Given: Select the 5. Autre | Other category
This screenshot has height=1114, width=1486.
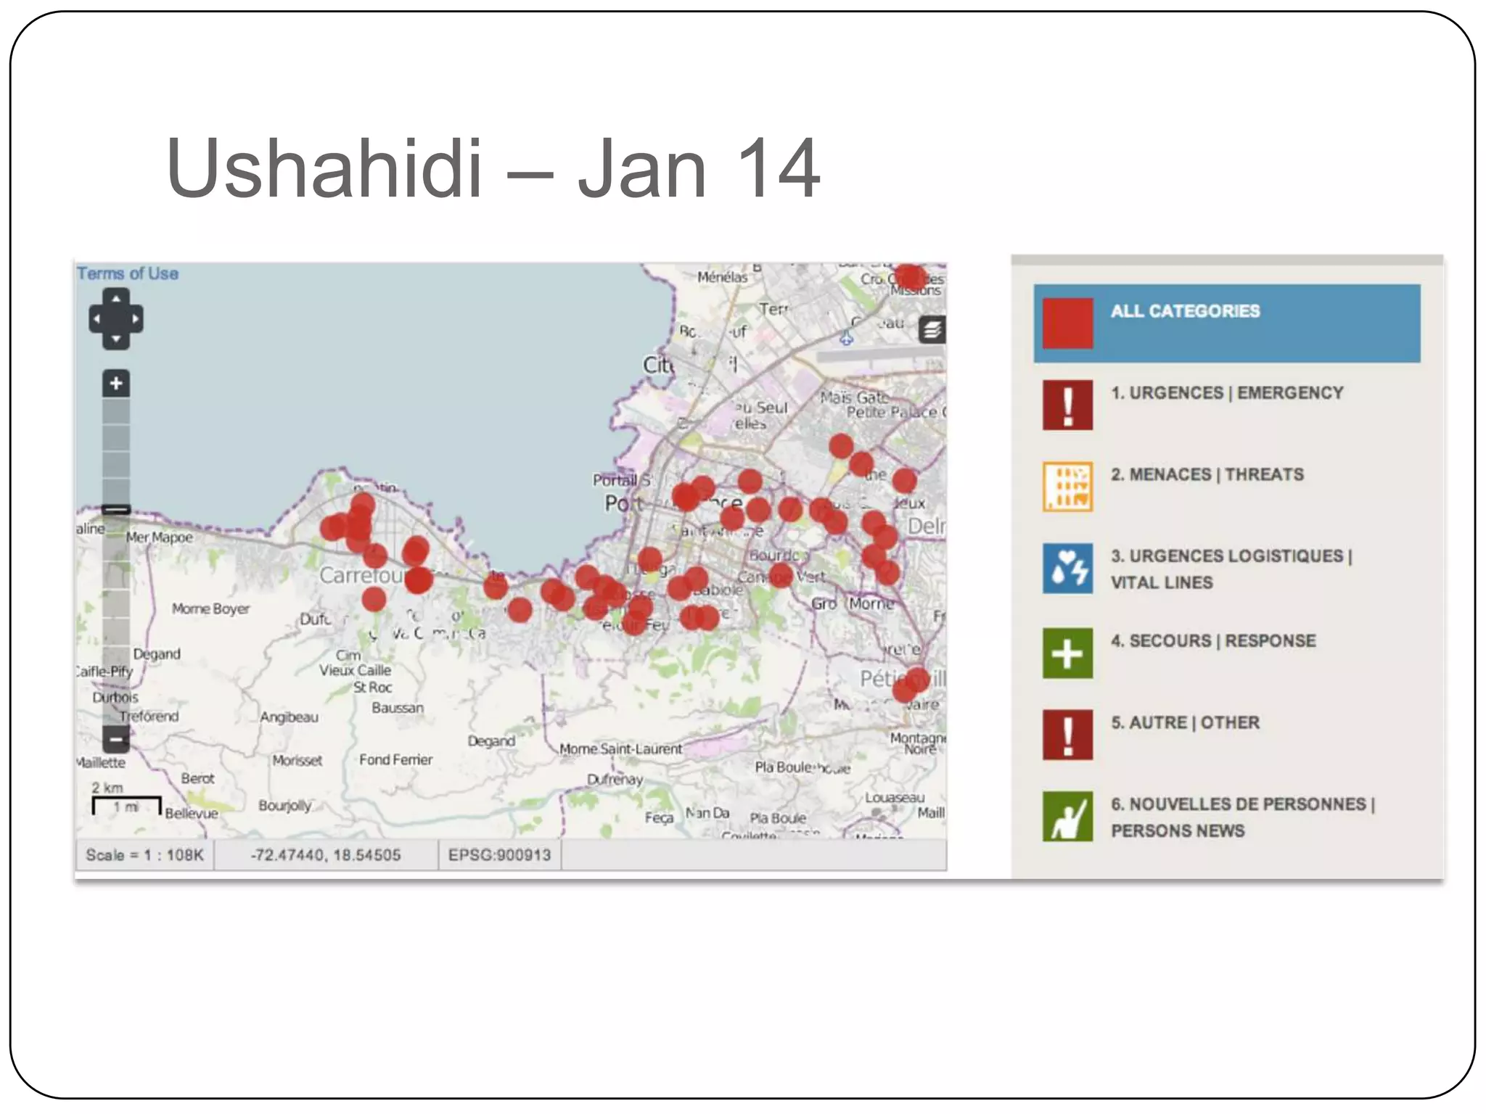Looking at the screenshot, I should pos(1185,722).
